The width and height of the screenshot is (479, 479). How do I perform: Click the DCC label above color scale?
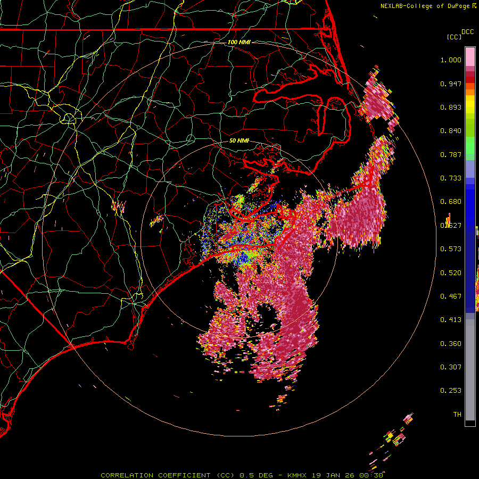(x=467, y=32)
